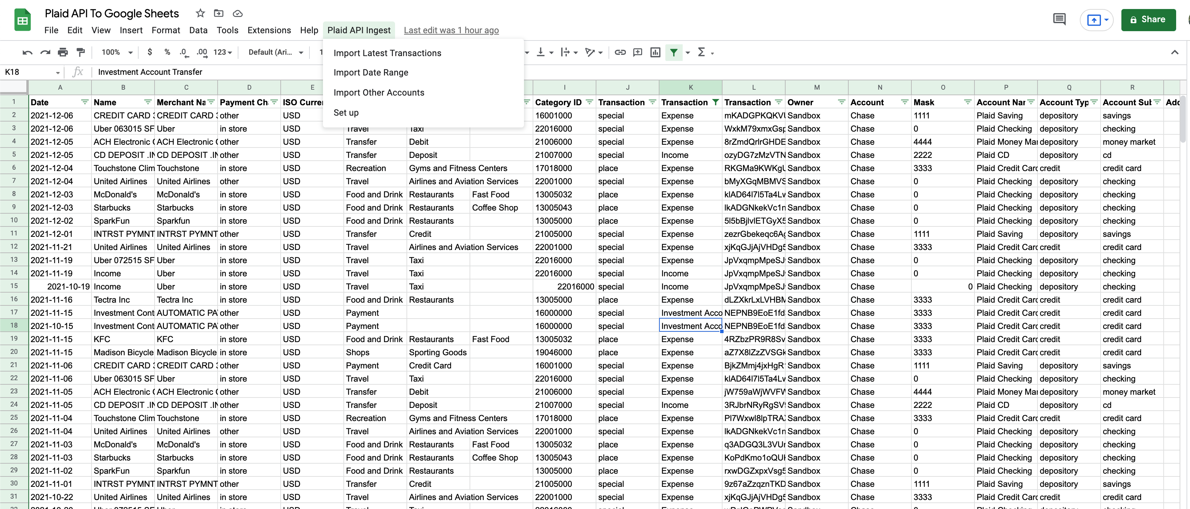Screen dimensions: 1190x509
Task: Click the Set up button in menu
Action: 347,111
